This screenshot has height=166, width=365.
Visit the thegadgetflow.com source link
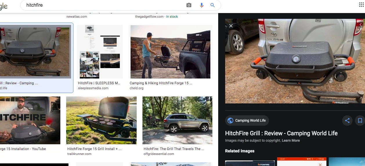(149, 17)
